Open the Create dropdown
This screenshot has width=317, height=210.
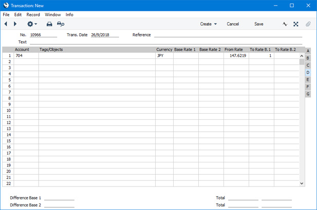point(209,24)
